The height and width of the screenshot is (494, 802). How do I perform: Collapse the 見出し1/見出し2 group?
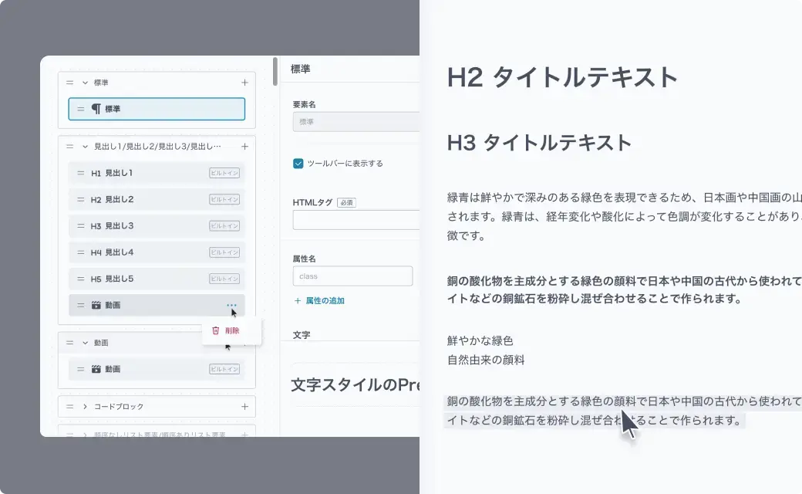coord(85,147)
